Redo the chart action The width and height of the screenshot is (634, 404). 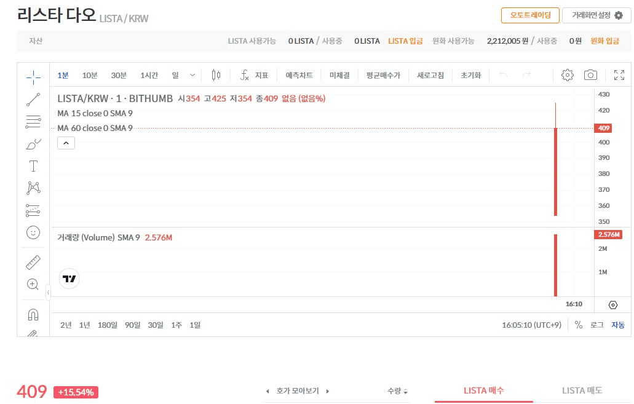coord(526,75)
